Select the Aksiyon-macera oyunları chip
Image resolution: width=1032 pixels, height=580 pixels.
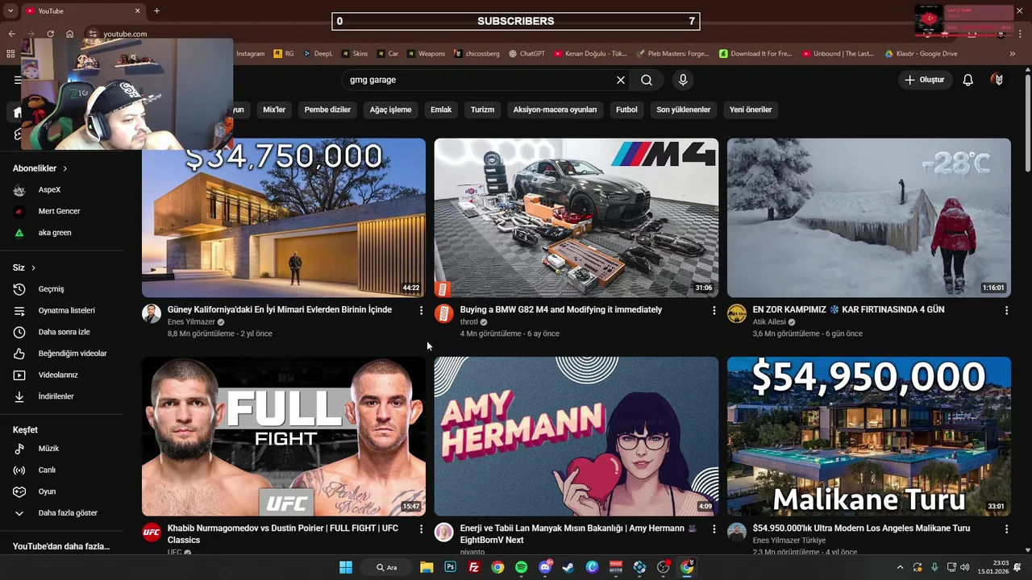click(x=555, y=110)
